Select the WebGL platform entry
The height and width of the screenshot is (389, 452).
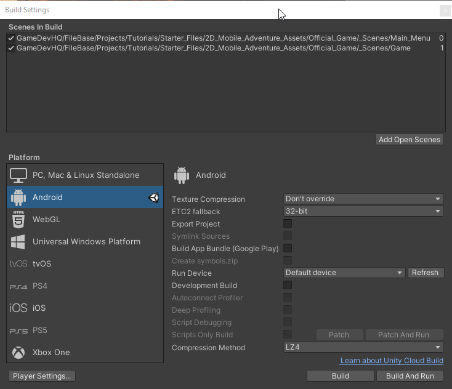coord(85,220)
